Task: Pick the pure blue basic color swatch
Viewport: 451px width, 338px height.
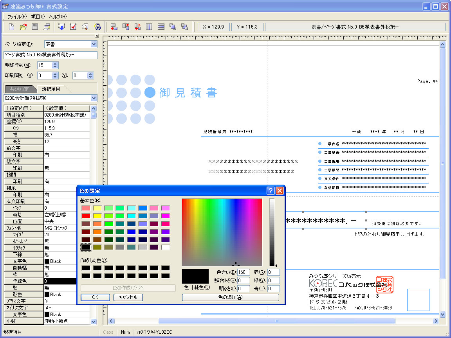Action: pos(131,231)
